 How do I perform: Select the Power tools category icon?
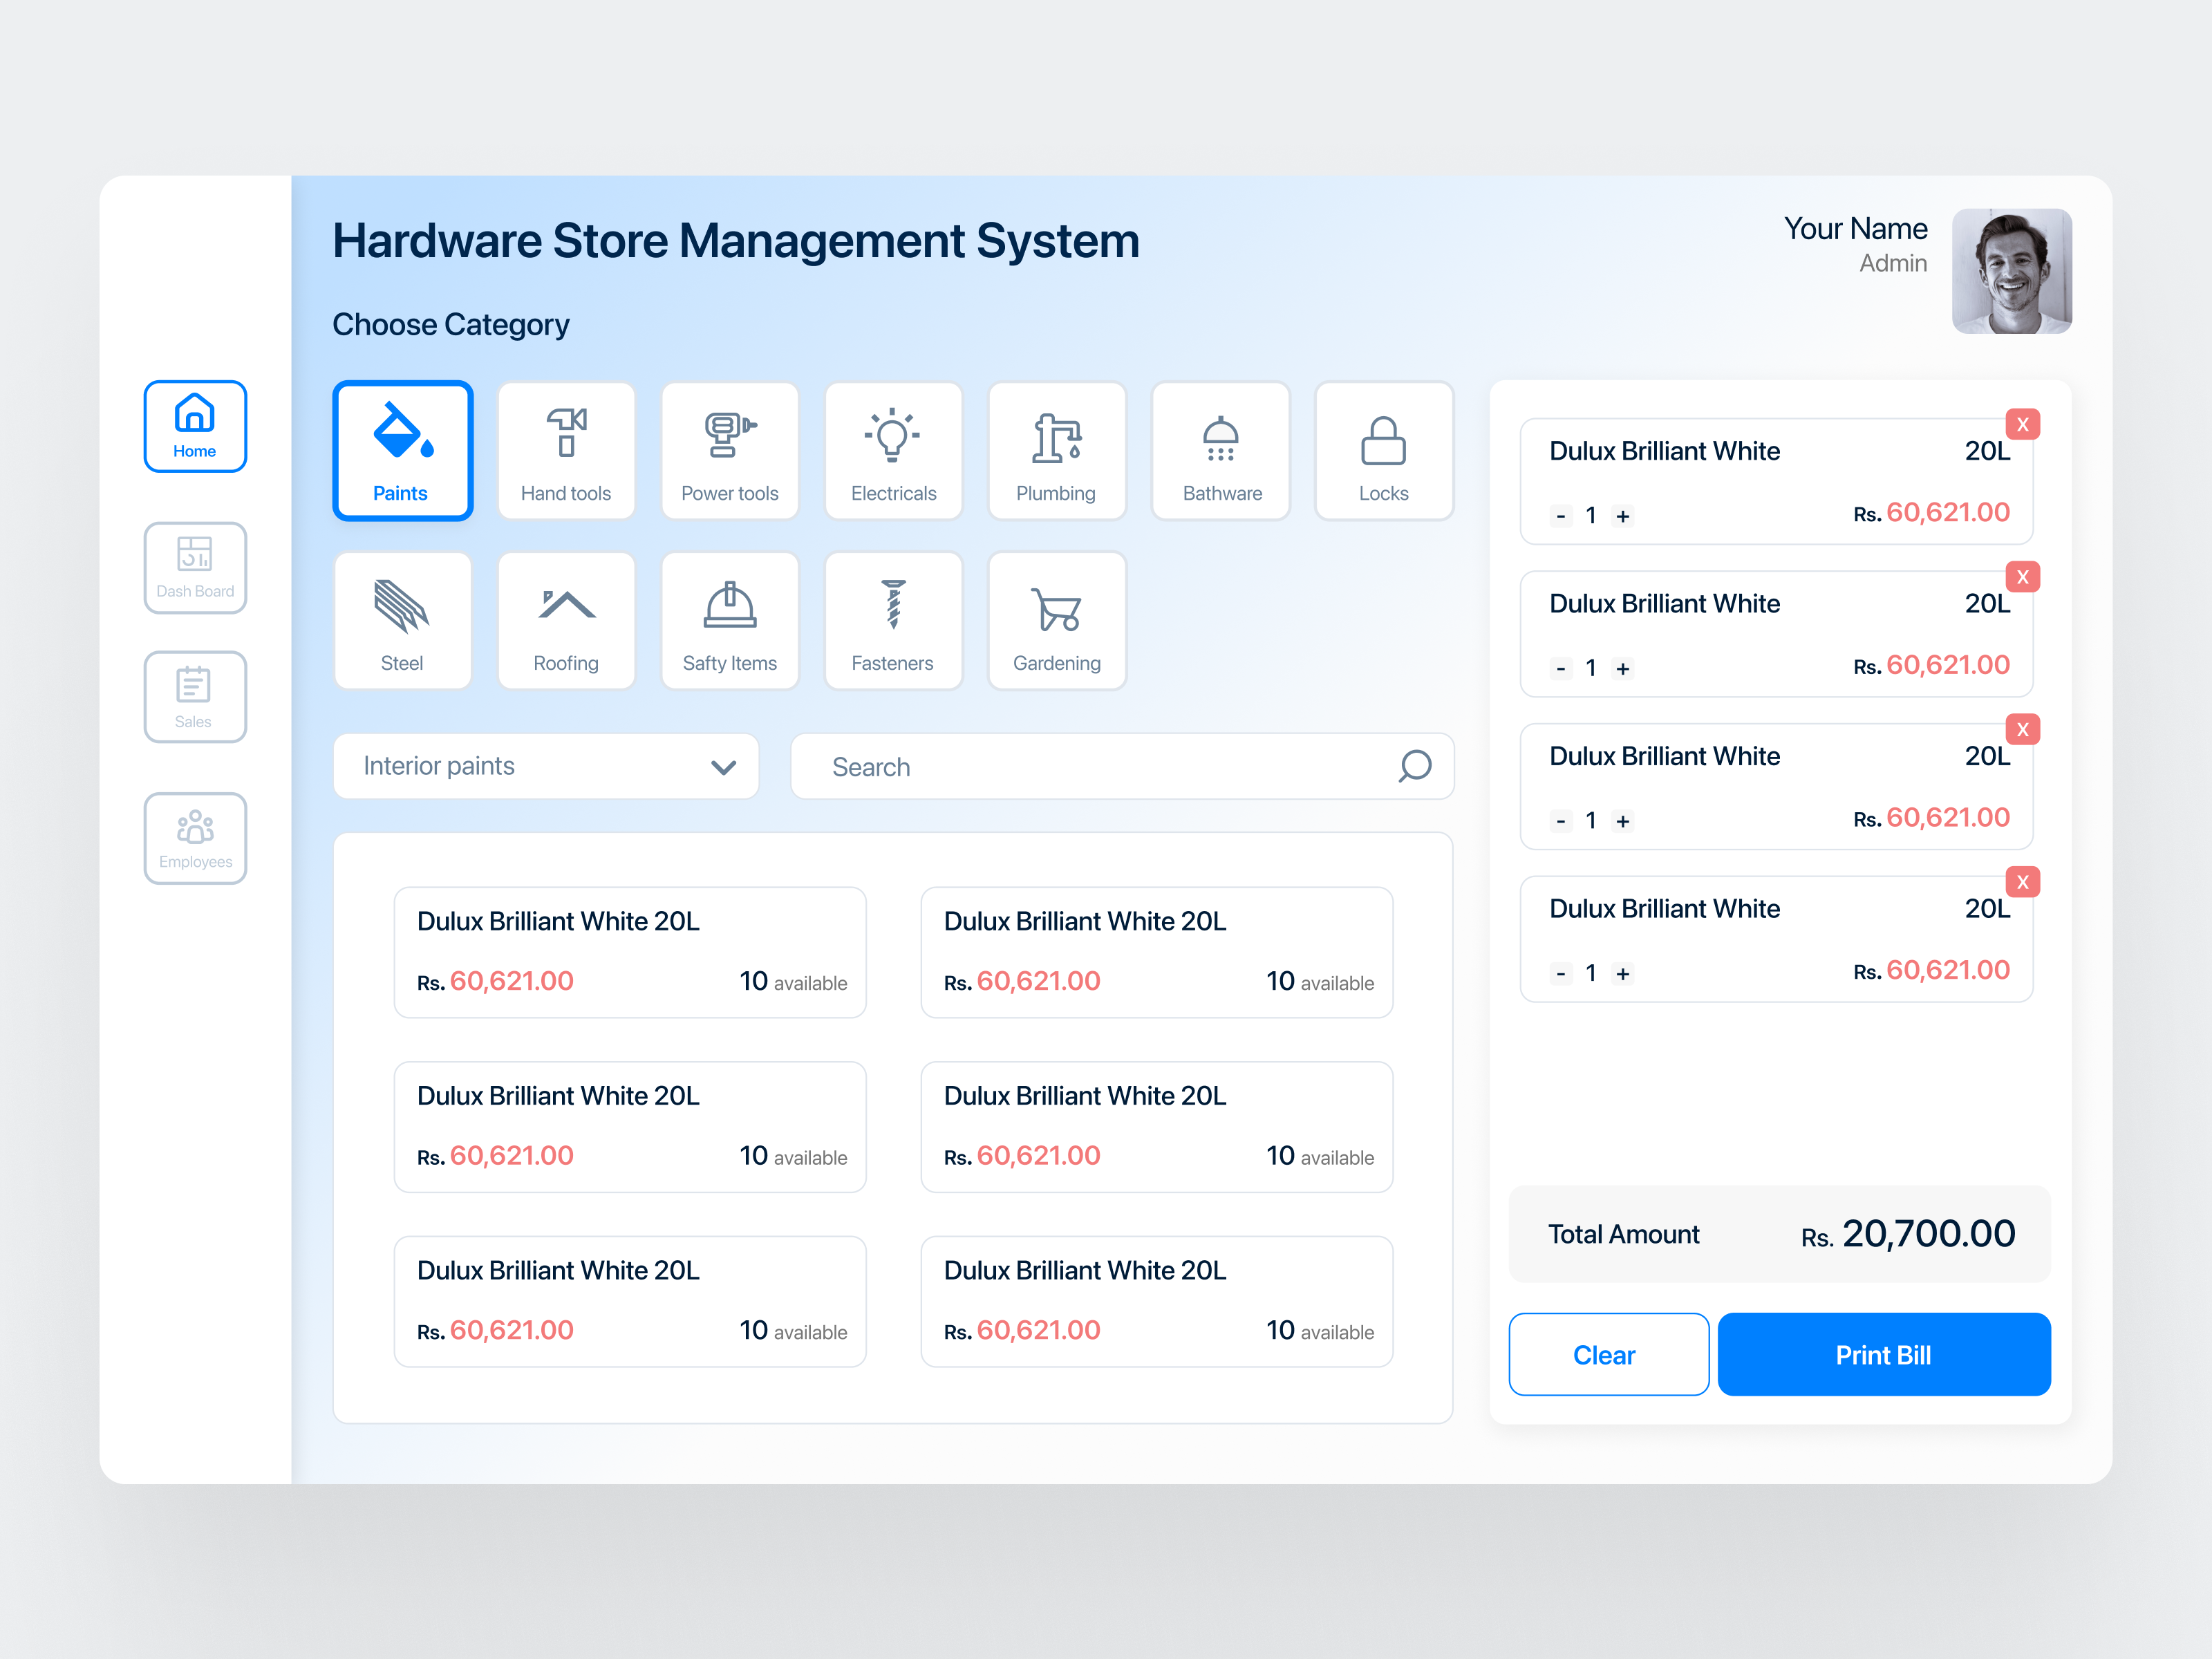729,450
